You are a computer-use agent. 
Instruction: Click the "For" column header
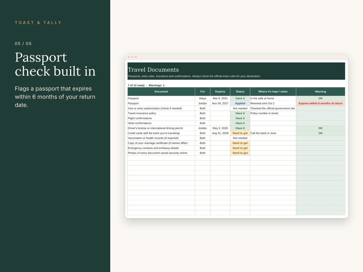pos(203,91)
